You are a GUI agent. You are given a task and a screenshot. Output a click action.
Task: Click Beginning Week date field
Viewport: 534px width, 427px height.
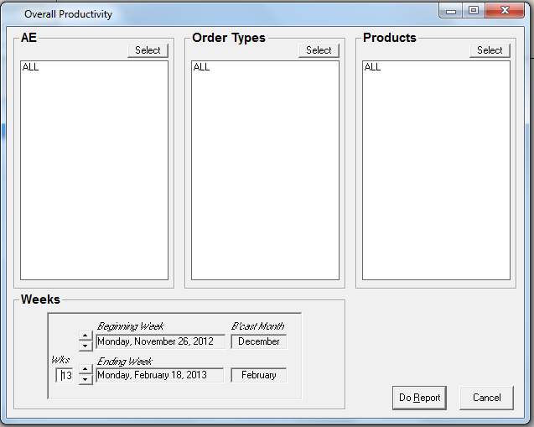pyautogui.click(x=160, y=341)
